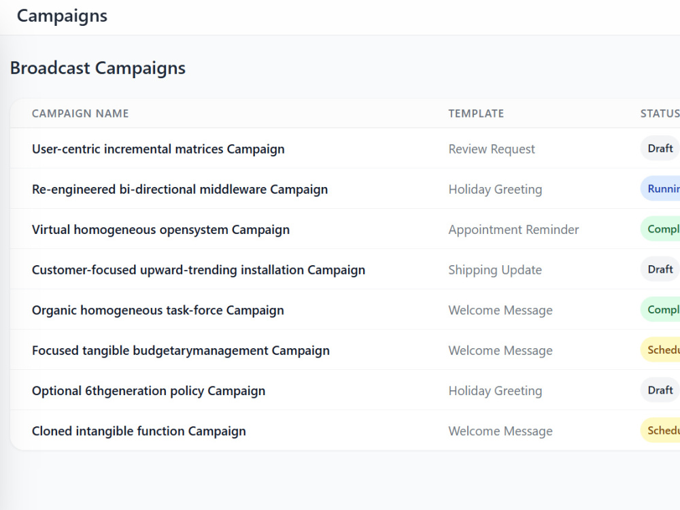The width and height of the screenshot is (680, 510).
Task: Click Scheduled badge for Focused tangible campaign
Action: (x=660, y=350)
